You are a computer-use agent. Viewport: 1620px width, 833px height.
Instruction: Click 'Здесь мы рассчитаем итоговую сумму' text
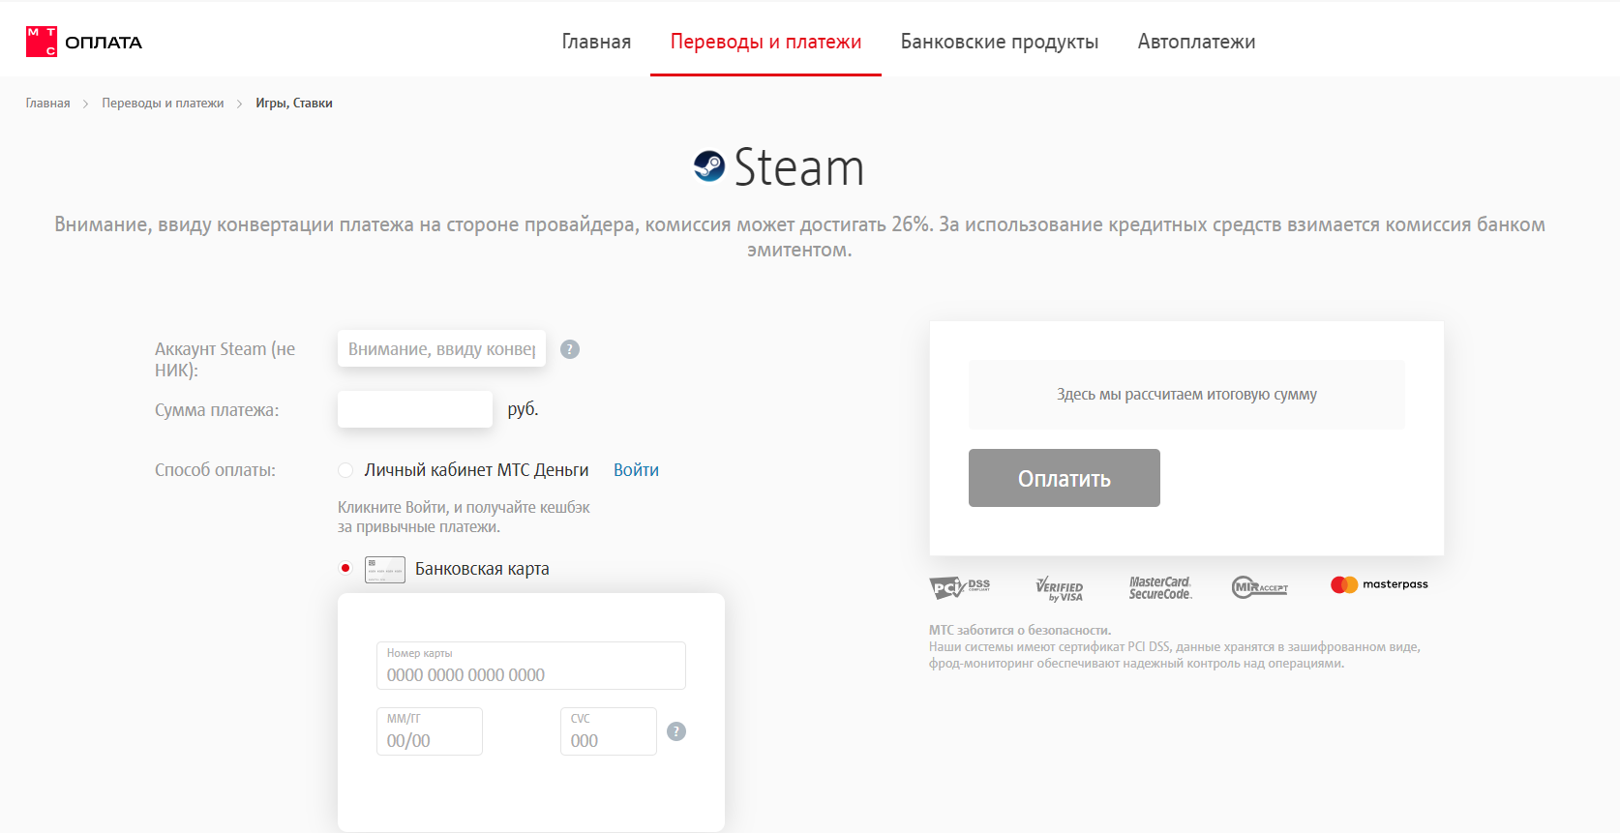1186,395
